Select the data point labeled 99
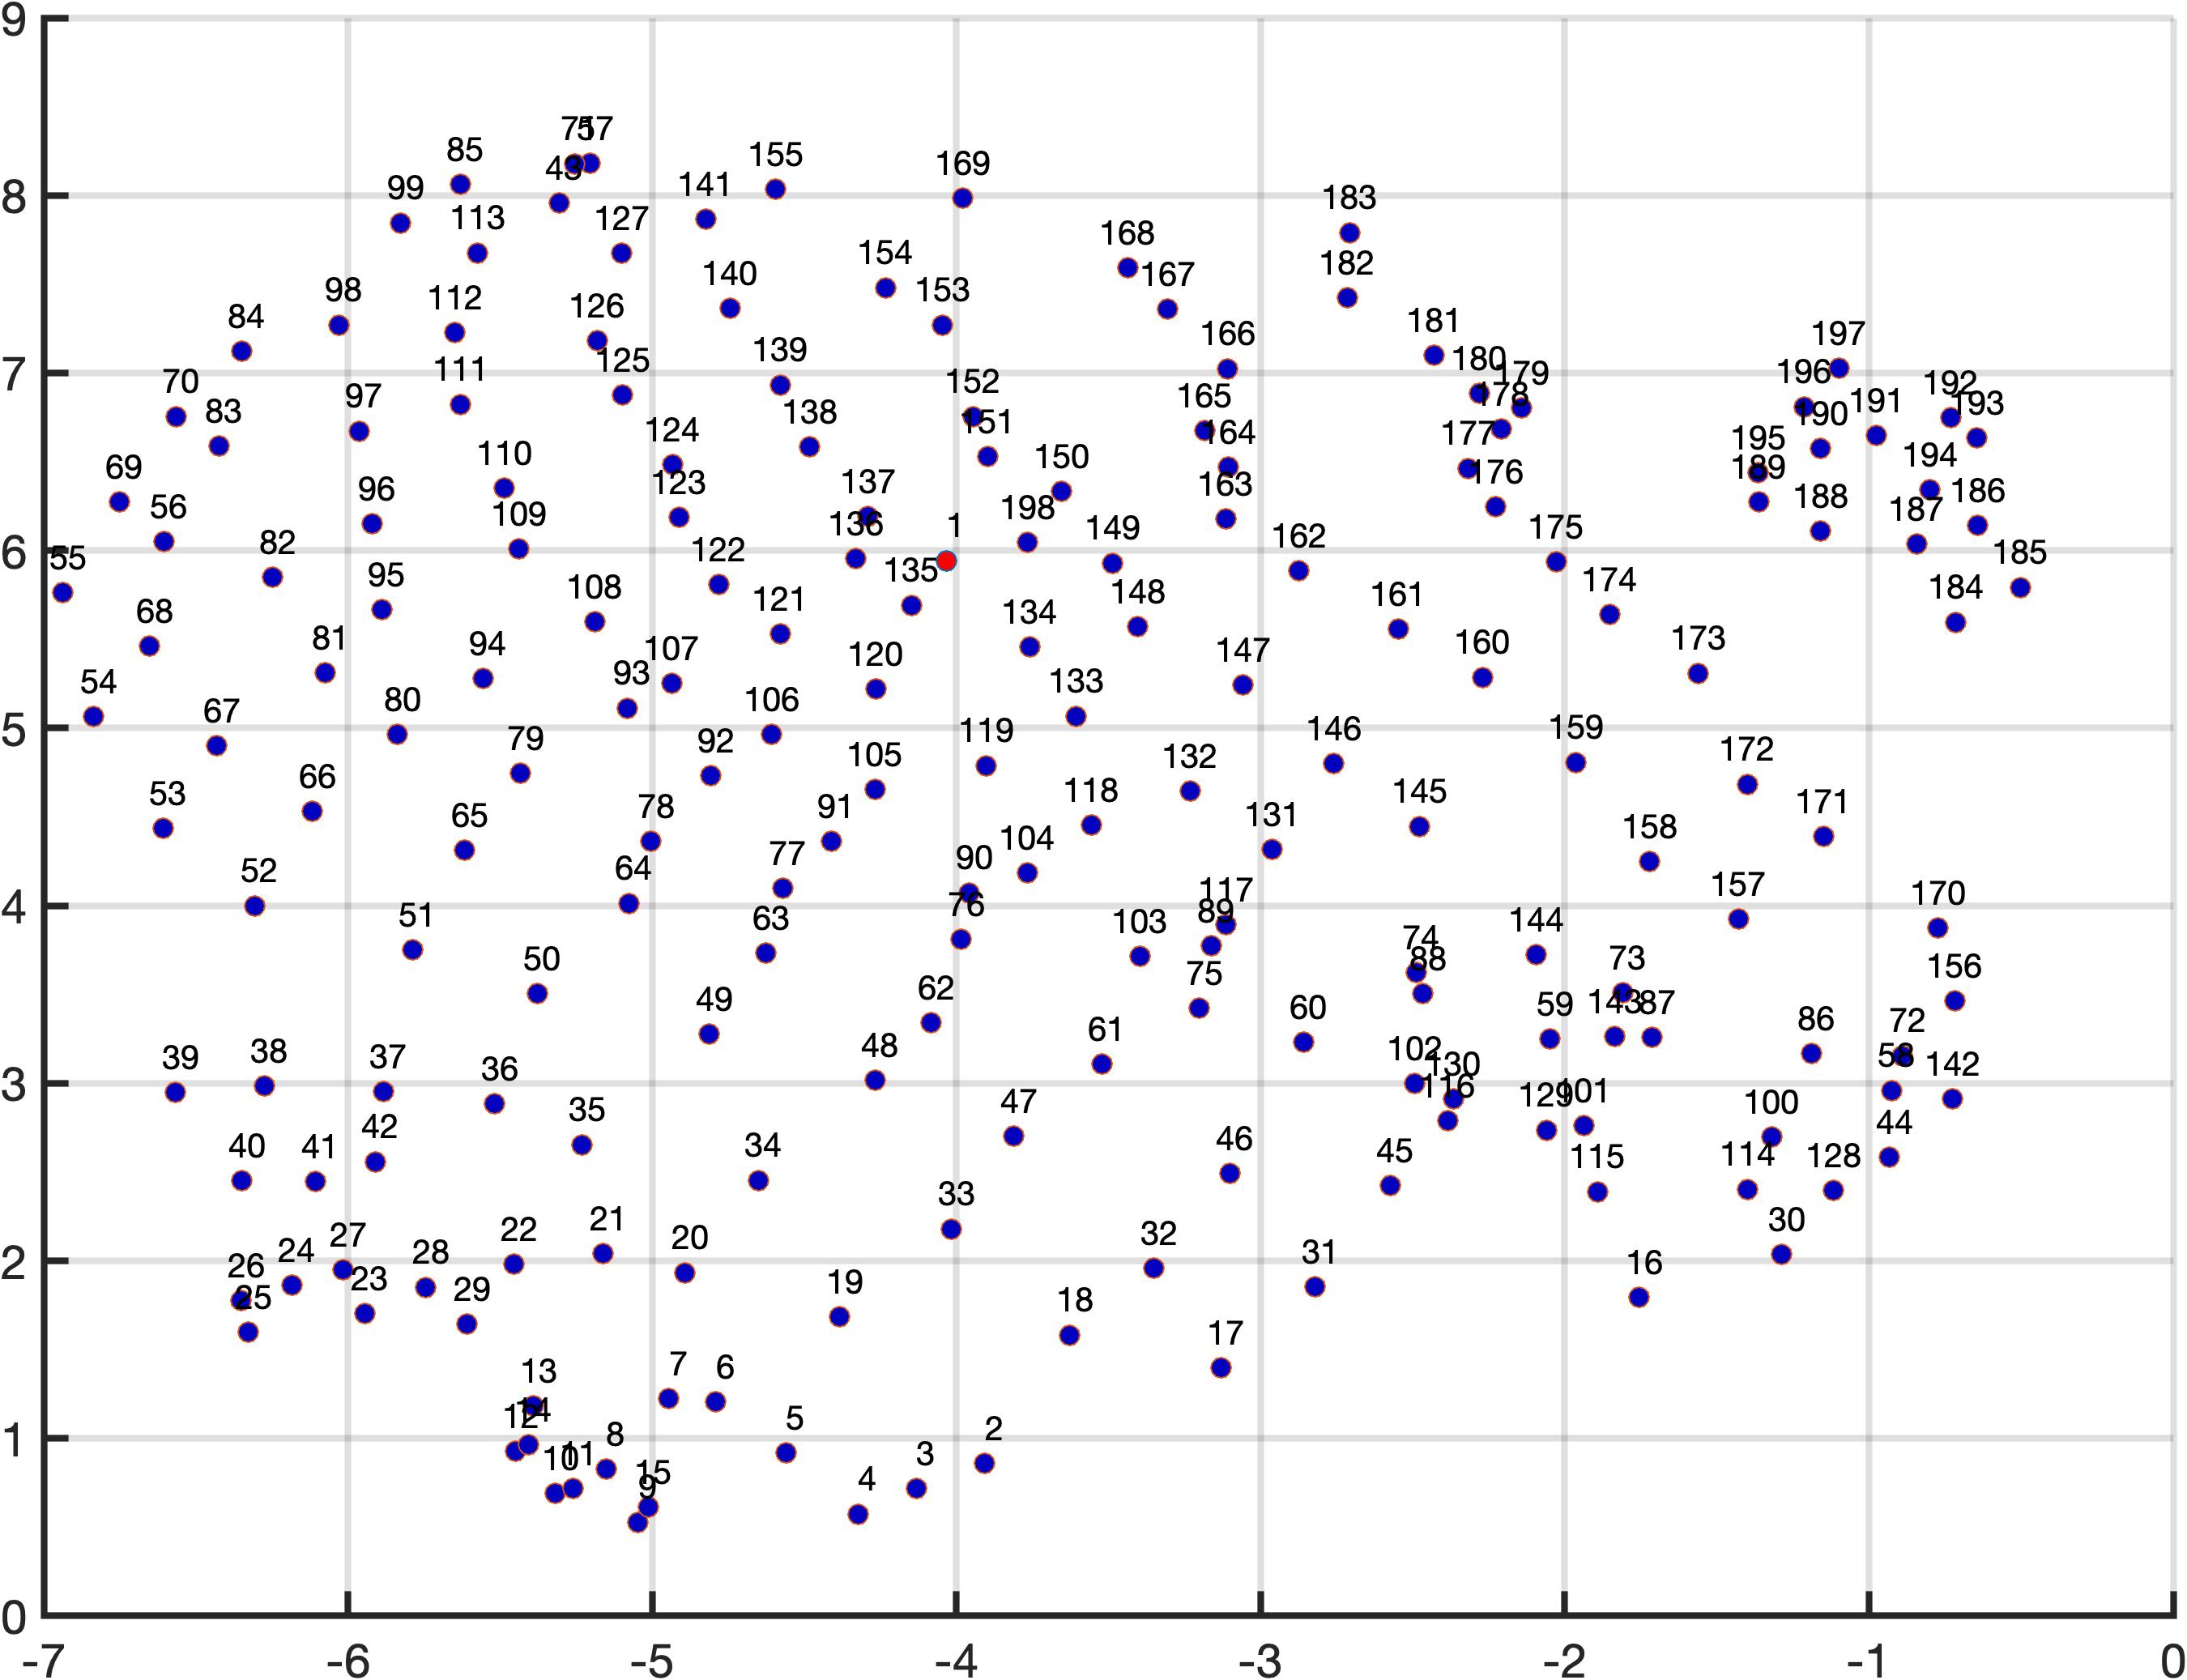The image size is (2187, 1680). coord(401,223)
